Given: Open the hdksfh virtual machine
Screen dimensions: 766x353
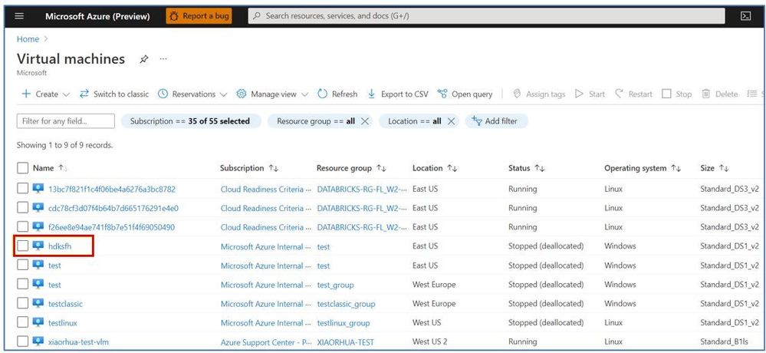Looking at the screenshot, I should point(60,246).
